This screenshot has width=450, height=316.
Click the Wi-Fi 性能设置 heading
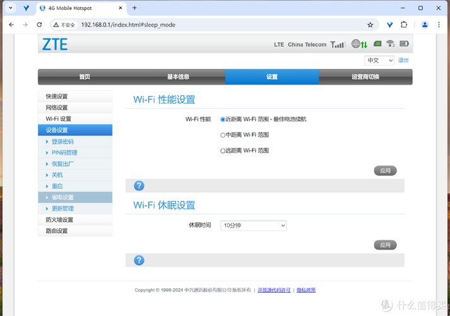coord(164,100)
